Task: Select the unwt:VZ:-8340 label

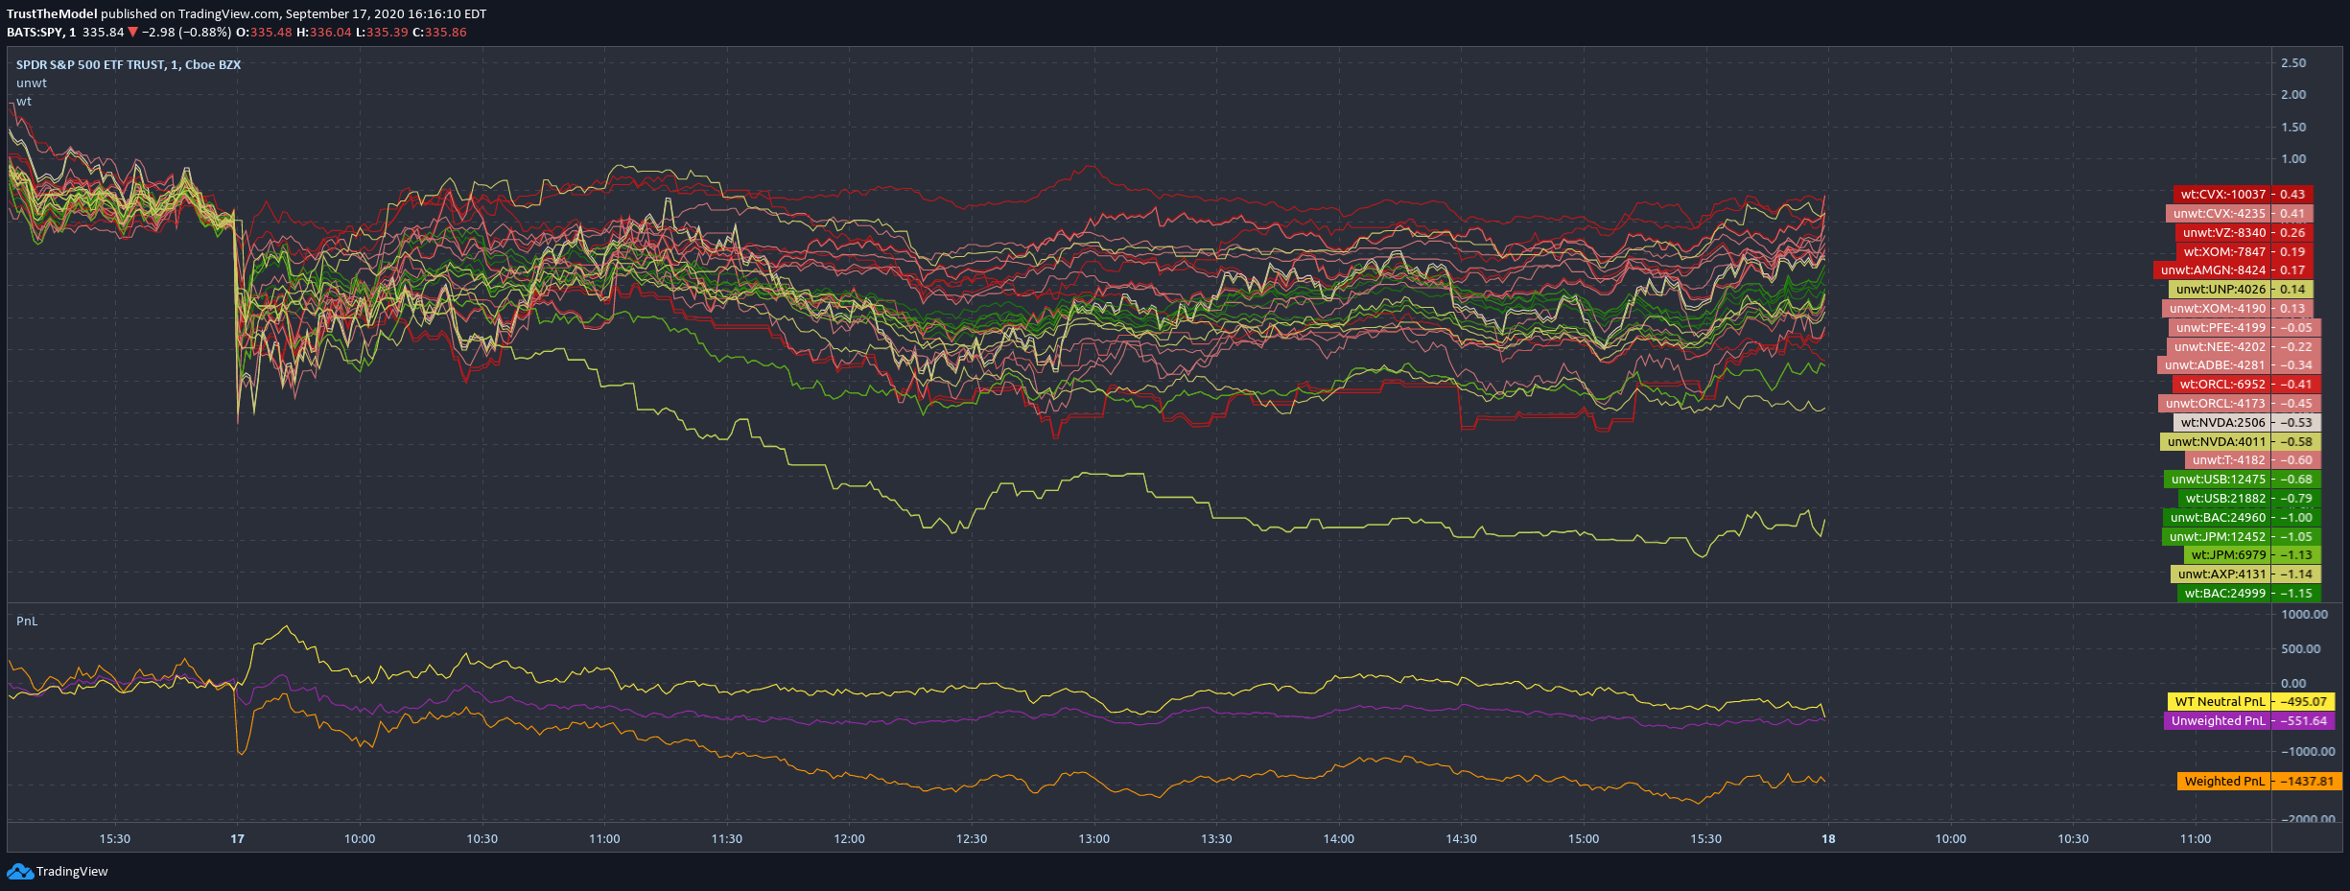Action: coord(2244,232)
